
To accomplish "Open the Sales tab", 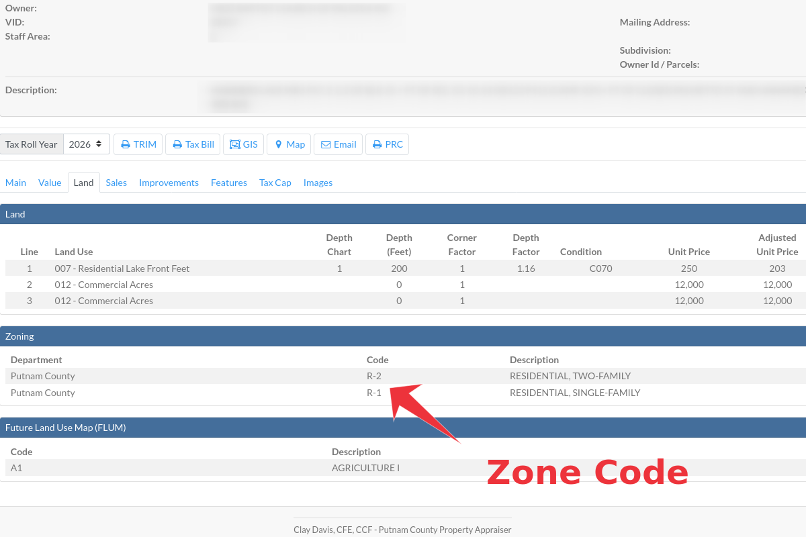I will point(116,183).
